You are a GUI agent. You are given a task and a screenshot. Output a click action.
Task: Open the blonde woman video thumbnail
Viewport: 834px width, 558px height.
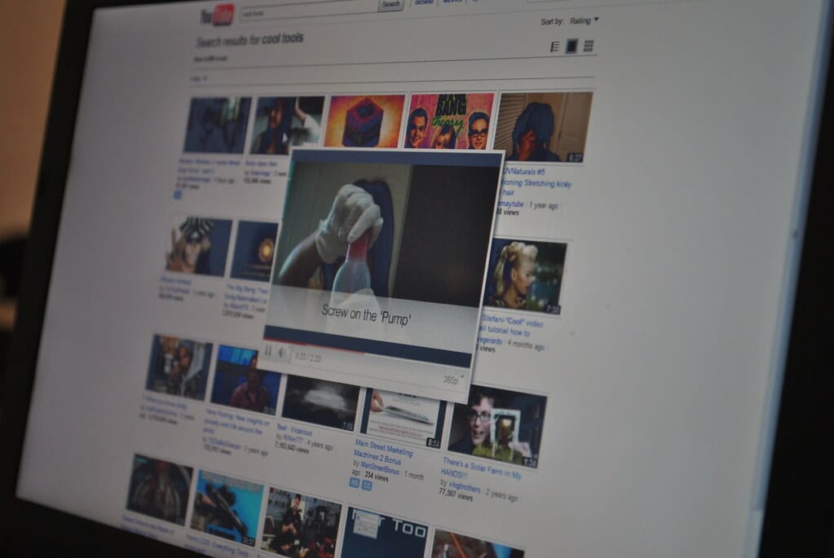pos(526,276)
